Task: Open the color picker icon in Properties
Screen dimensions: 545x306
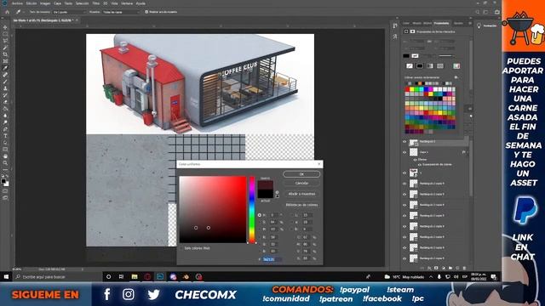Action: click(x=456, y=66)
